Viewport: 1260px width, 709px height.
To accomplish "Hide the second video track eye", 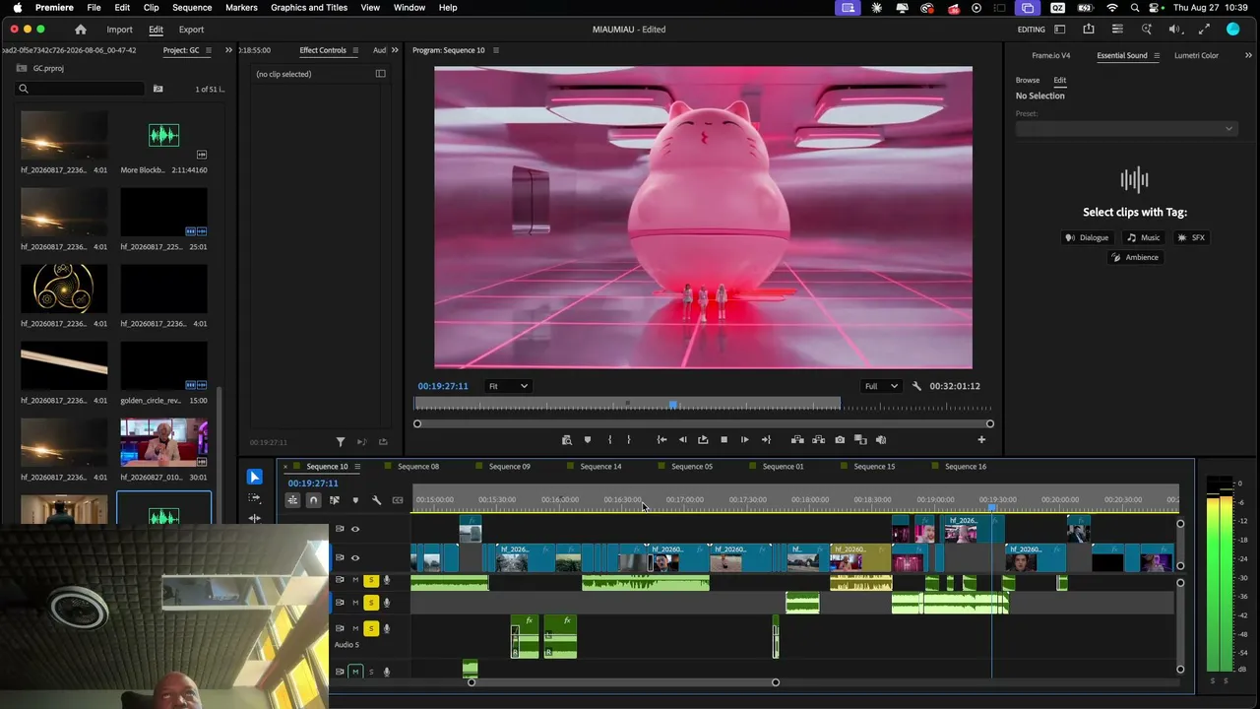I will tap(355, 557).
